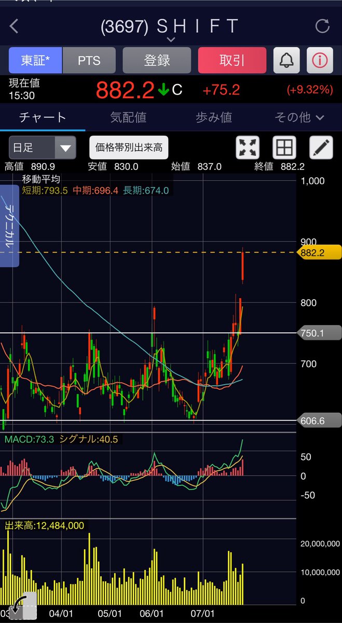Switch to the 気配値 tab
The width and height of the screenshot is (342, 623).
128,117
